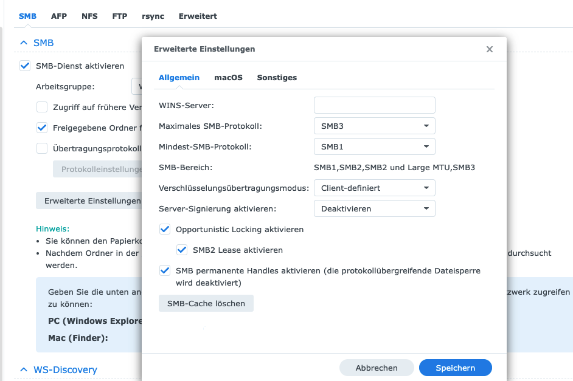Collapse the WS-Discovery section
The height and width of the screenshot is (381, 573).
24,369
